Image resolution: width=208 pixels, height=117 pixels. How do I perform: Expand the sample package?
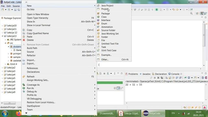pyautogui.click(x=8, y=57)
